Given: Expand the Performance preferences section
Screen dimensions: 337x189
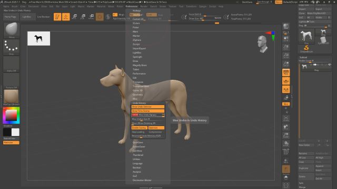Looking at the screenshot, I should tap(139, 73).
